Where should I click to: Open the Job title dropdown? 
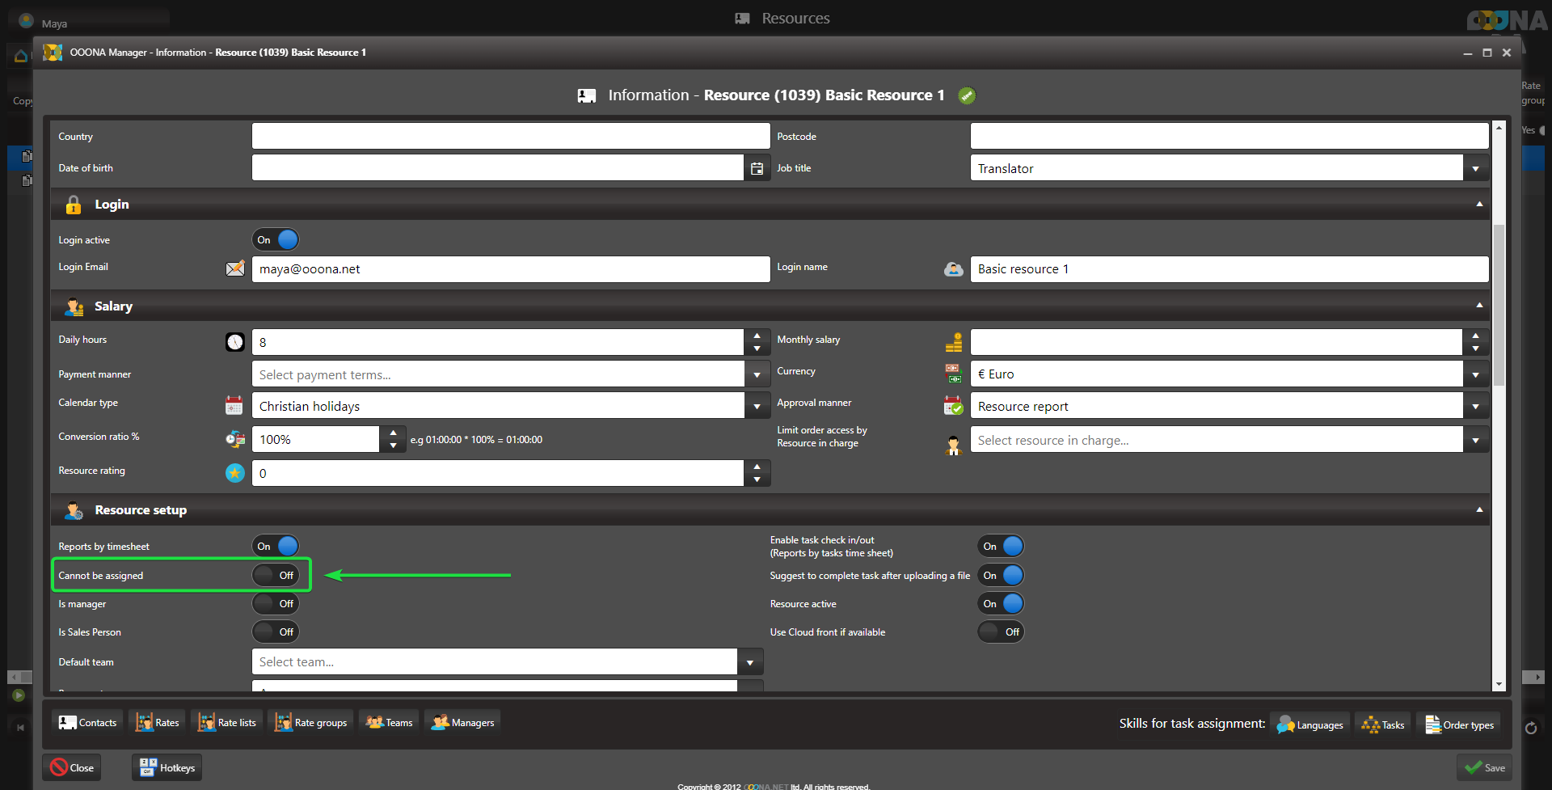[x=1475, y=168]
